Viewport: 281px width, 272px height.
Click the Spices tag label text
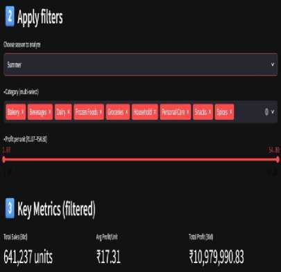[222, 112]
